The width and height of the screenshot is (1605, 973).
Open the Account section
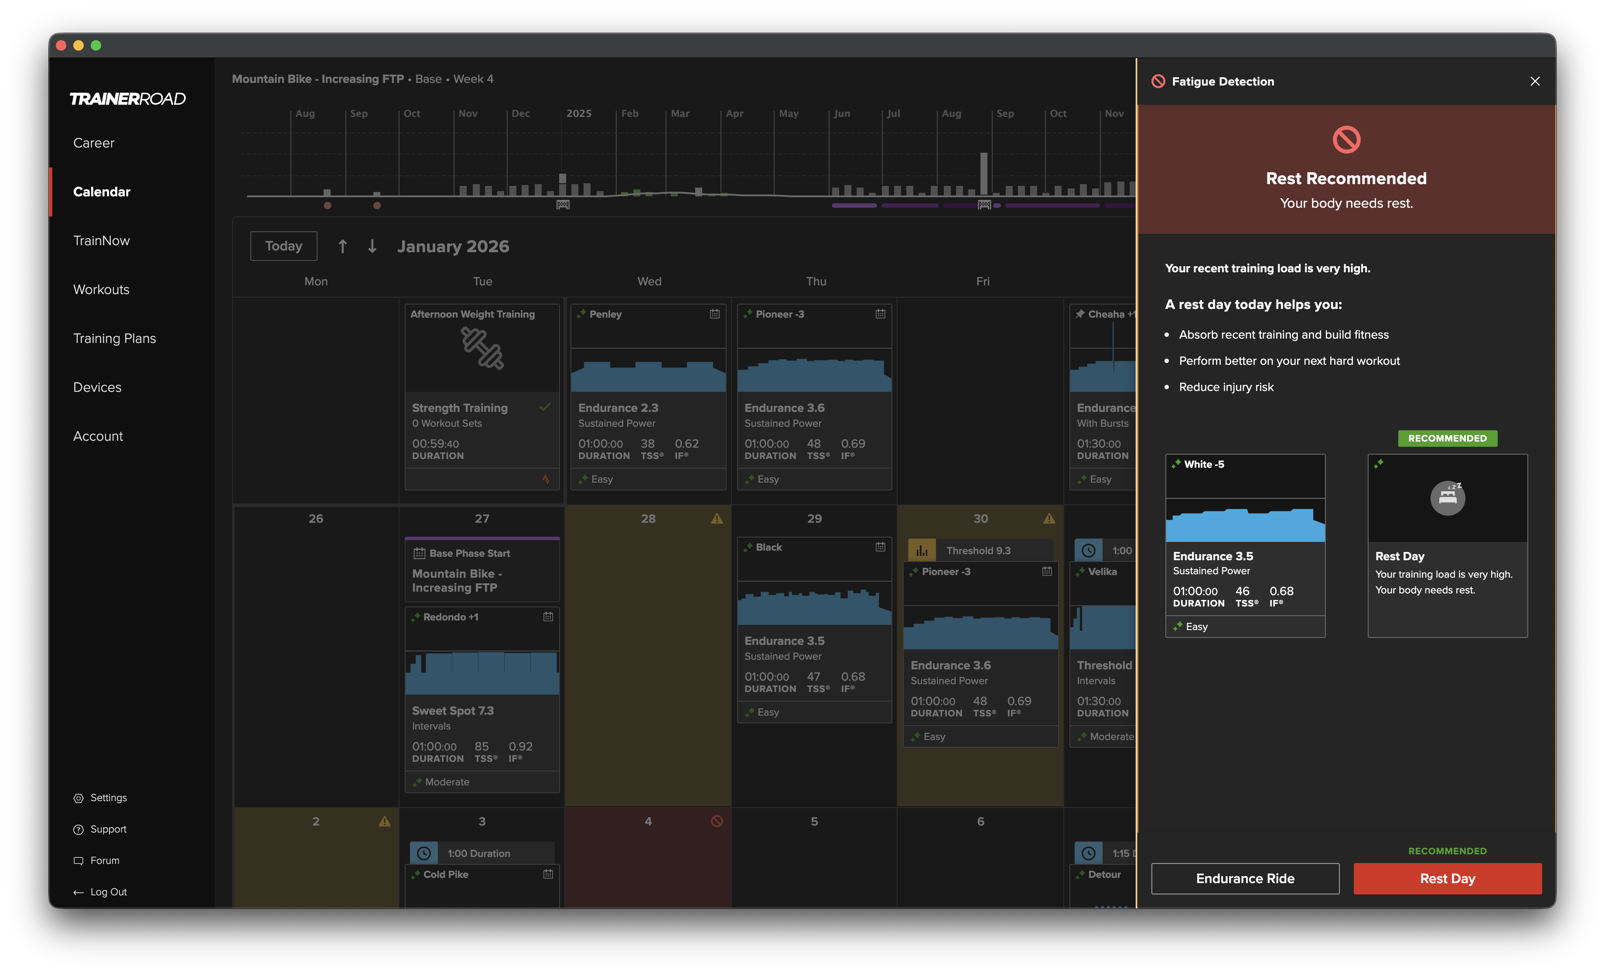98,436
